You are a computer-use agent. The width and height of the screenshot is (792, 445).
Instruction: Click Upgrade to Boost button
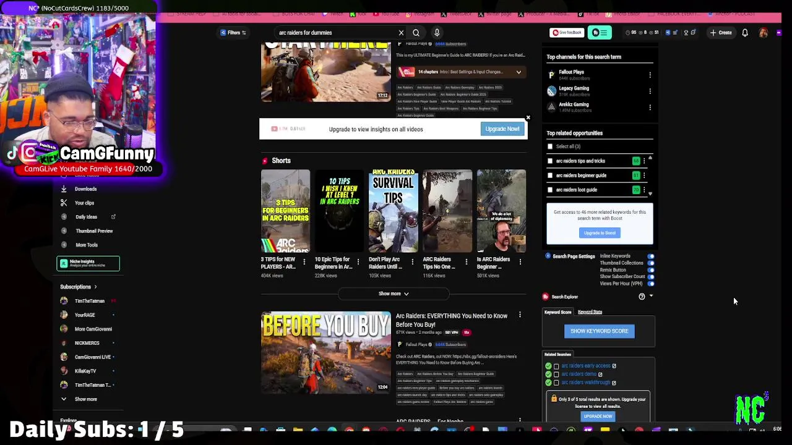click(600, 233)
